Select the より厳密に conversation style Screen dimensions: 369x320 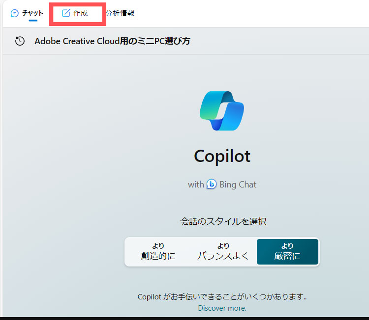tap(287, 251)
